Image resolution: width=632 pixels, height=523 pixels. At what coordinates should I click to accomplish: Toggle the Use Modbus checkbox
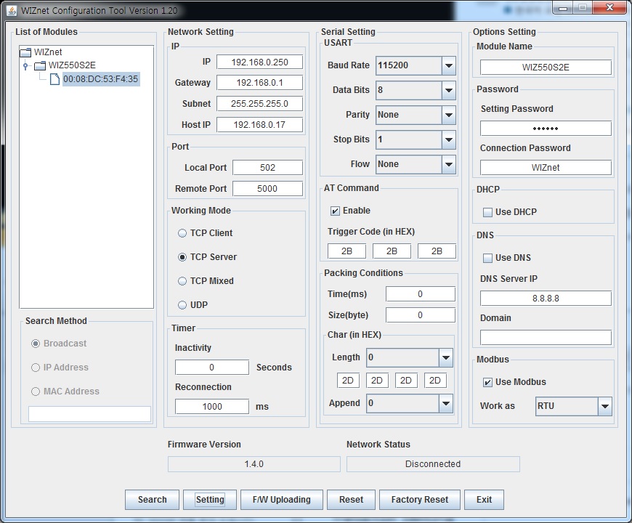(x=487, y=382)
